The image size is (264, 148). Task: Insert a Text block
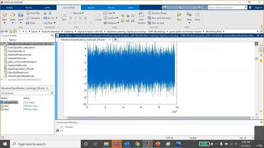click(64, 16)
